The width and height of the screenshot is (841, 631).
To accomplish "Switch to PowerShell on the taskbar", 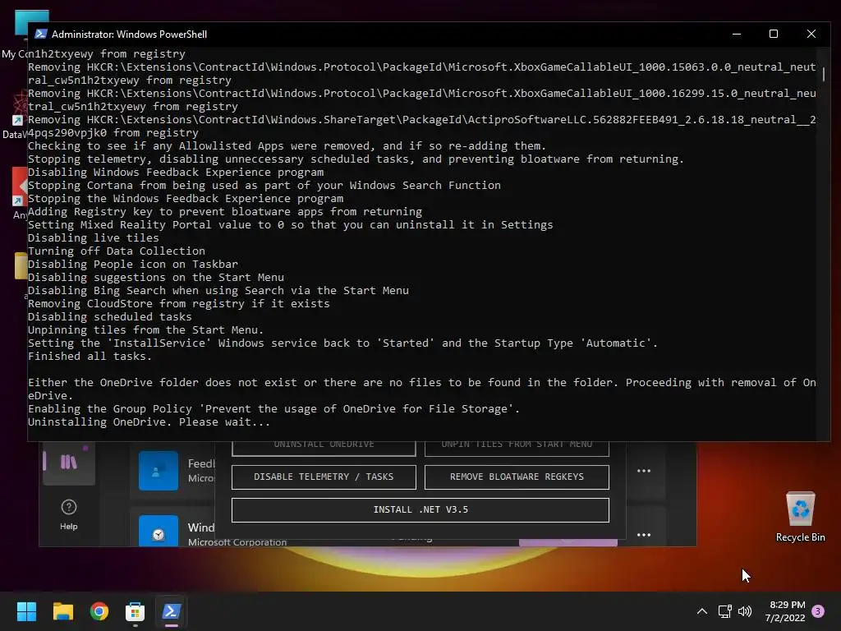I will click(172, 611).
